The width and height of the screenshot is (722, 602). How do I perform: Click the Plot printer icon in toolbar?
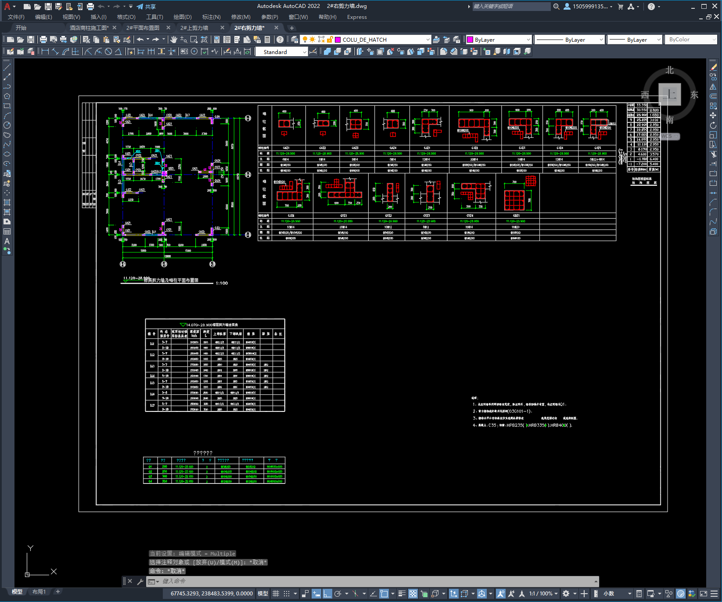(x=43, y=40)
